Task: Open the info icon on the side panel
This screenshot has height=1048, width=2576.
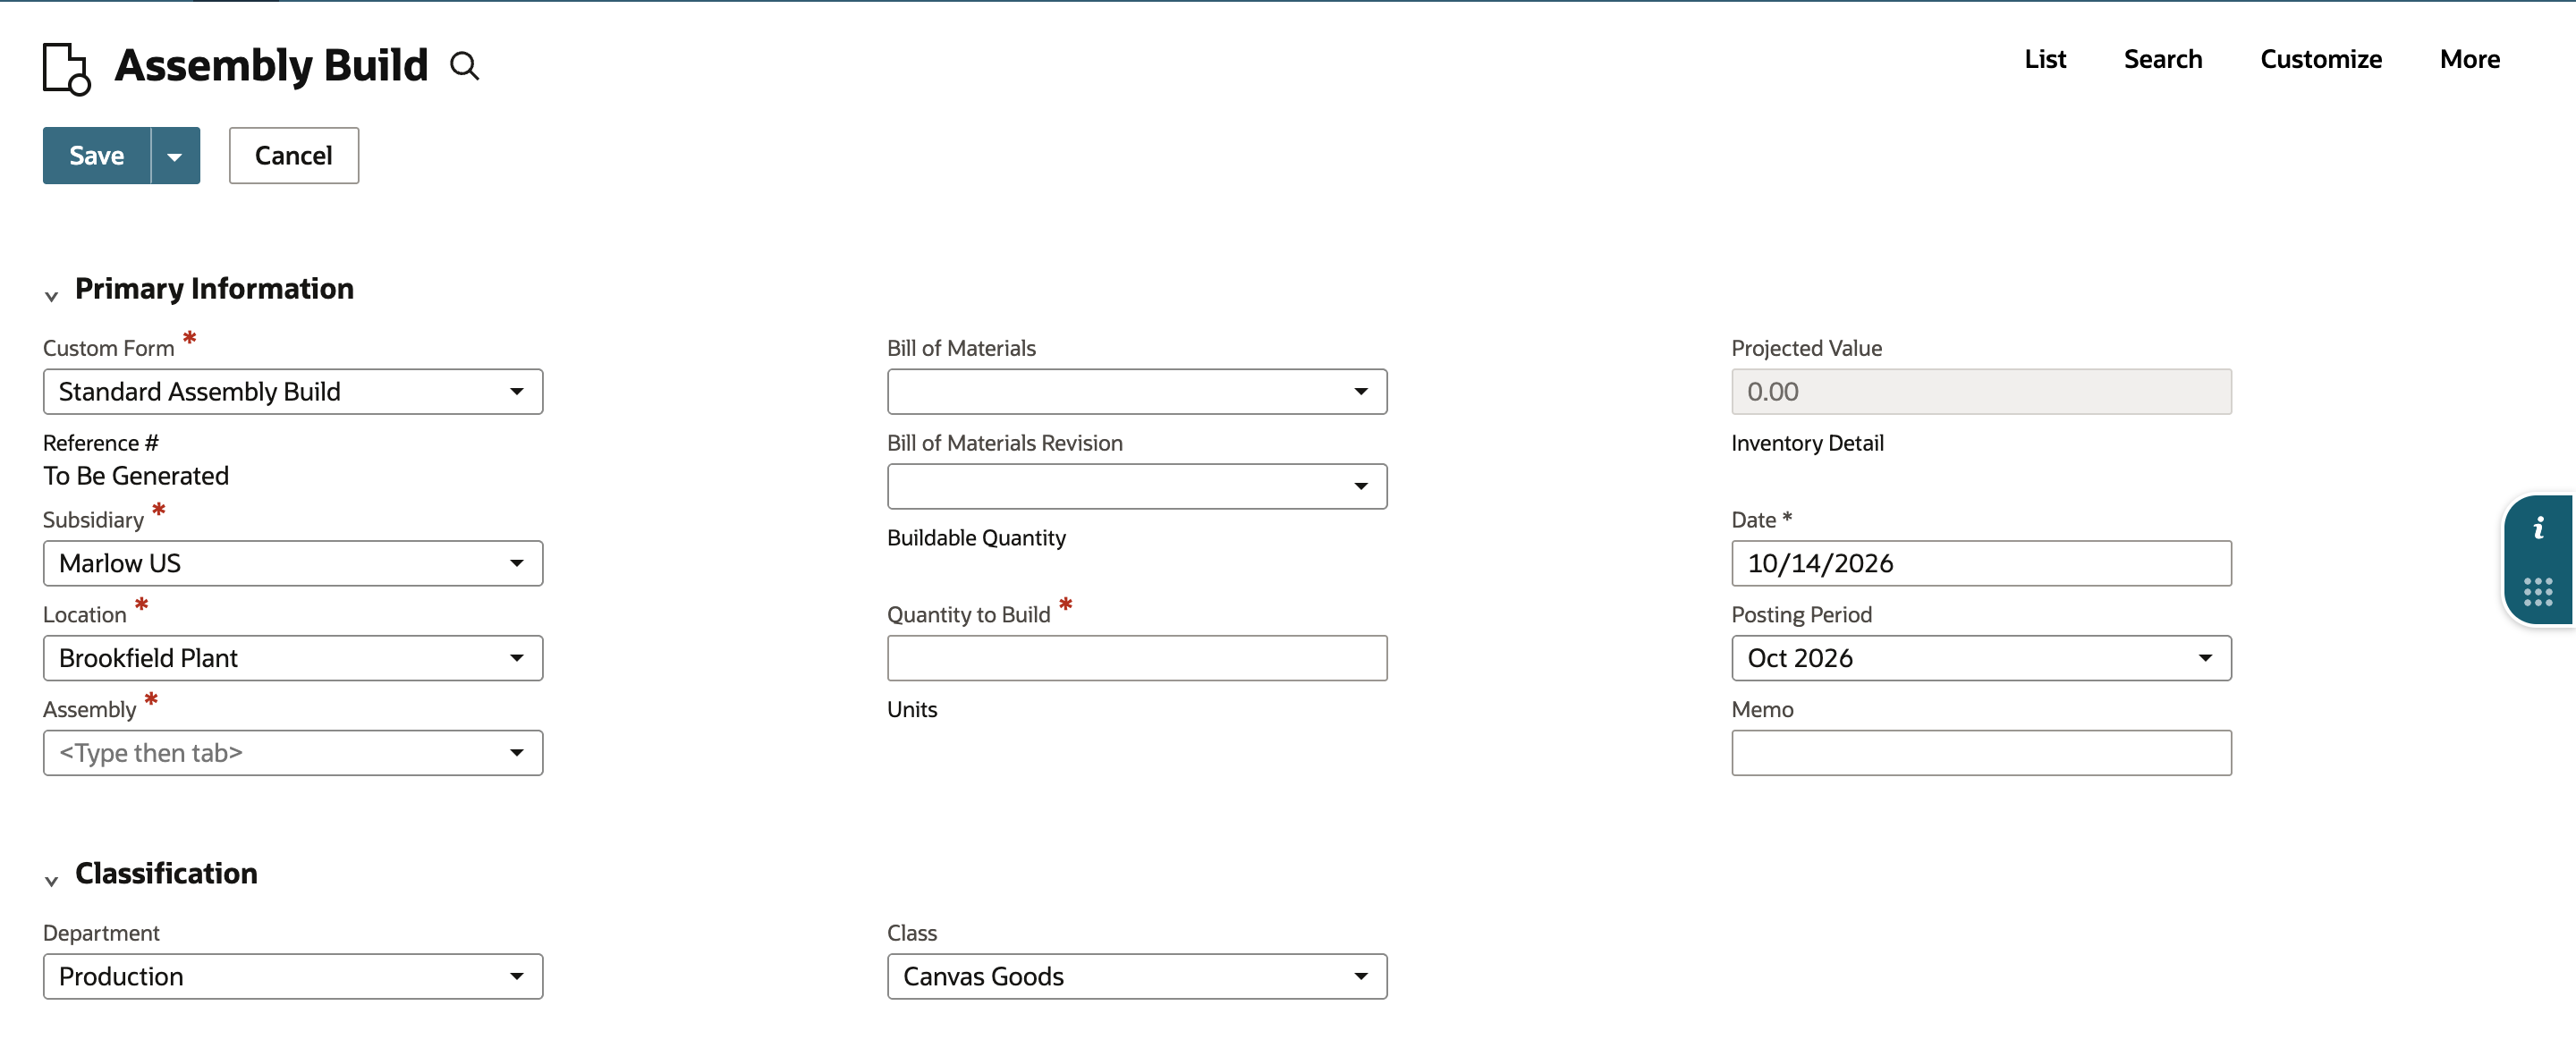Action: tap(2538, 528)
